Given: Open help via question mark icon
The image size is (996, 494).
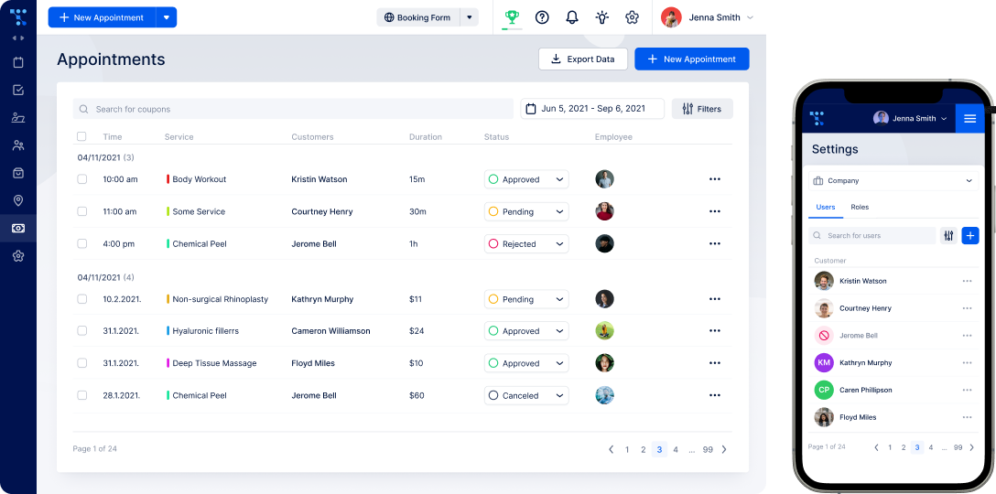Looking at the screenshot, I should 542,17.
